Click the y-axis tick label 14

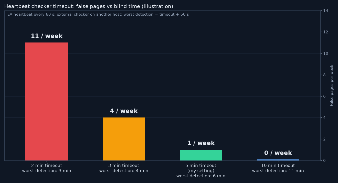pos(326,11)
